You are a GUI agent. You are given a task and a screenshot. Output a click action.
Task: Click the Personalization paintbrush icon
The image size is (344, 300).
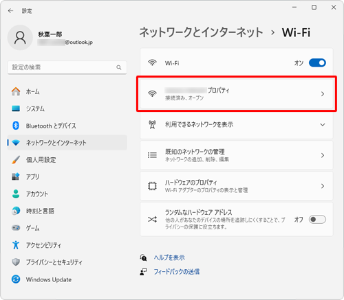(16, 160)
